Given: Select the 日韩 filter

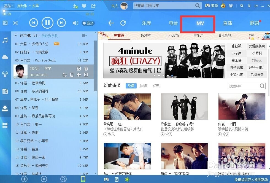Looking at the screenshot, I should 143,86.
